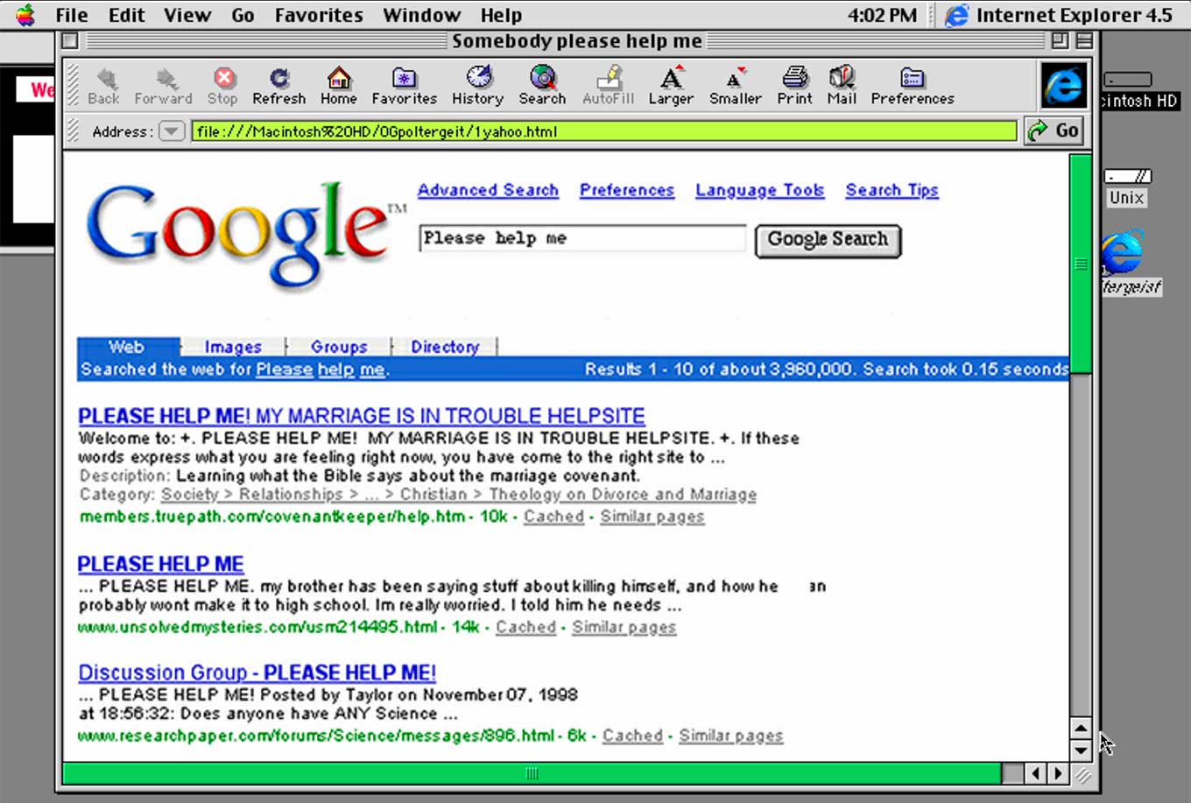Click the Google search text field
This screenshot has height=803, width=1191.
[581, 238]
